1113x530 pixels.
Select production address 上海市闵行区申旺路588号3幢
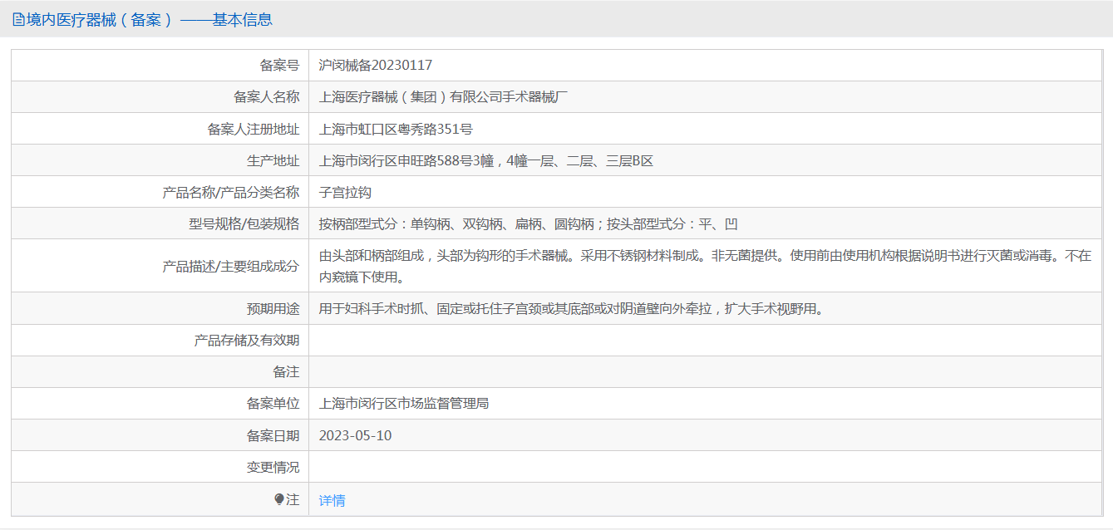[406, 160]
